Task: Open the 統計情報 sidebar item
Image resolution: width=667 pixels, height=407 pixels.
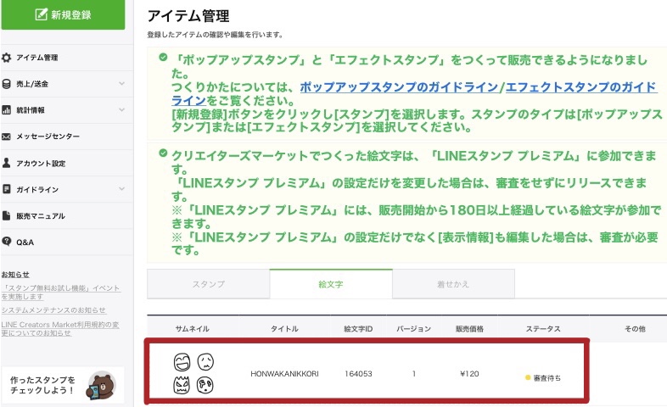Action: pos(67,110)
